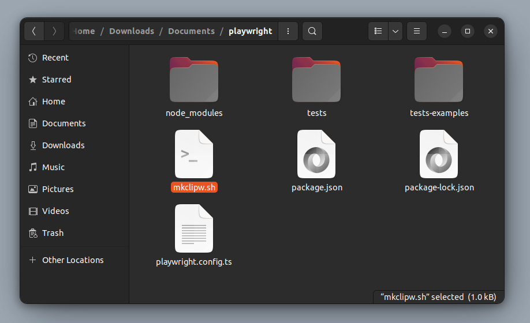This screenshot has width=530, height=323.
Task: Click the Pictures icon in sidebar
Action: pyautogui.click(x=33, y=189)
